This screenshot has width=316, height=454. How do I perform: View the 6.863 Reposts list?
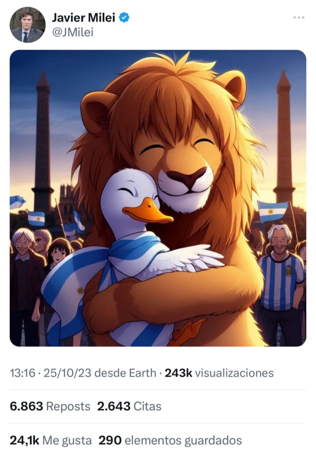pyautogui.click(x=50, y=406)
